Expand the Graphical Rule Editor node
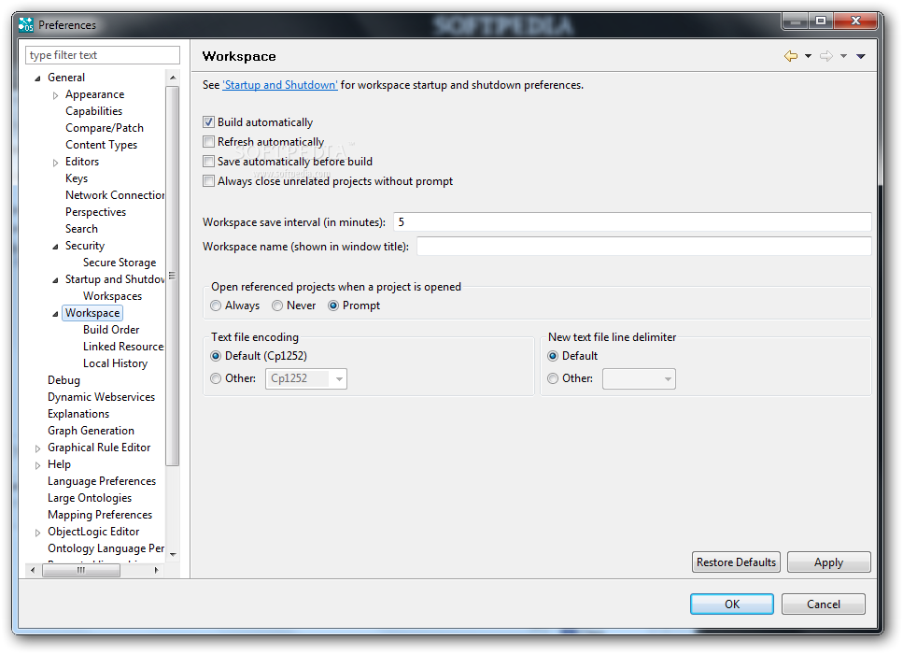Image resolution: width=903 pixels, height=654 pixels. (37, 448)
